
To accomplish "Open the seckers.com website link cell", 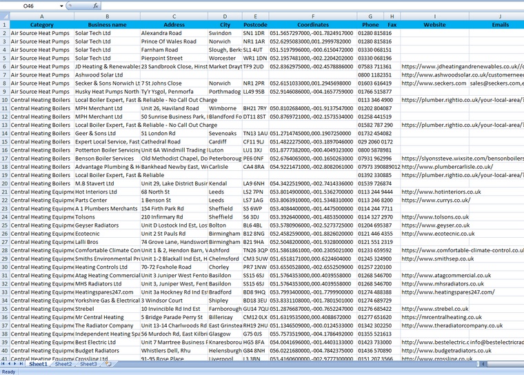I will (x=435, y=83).
